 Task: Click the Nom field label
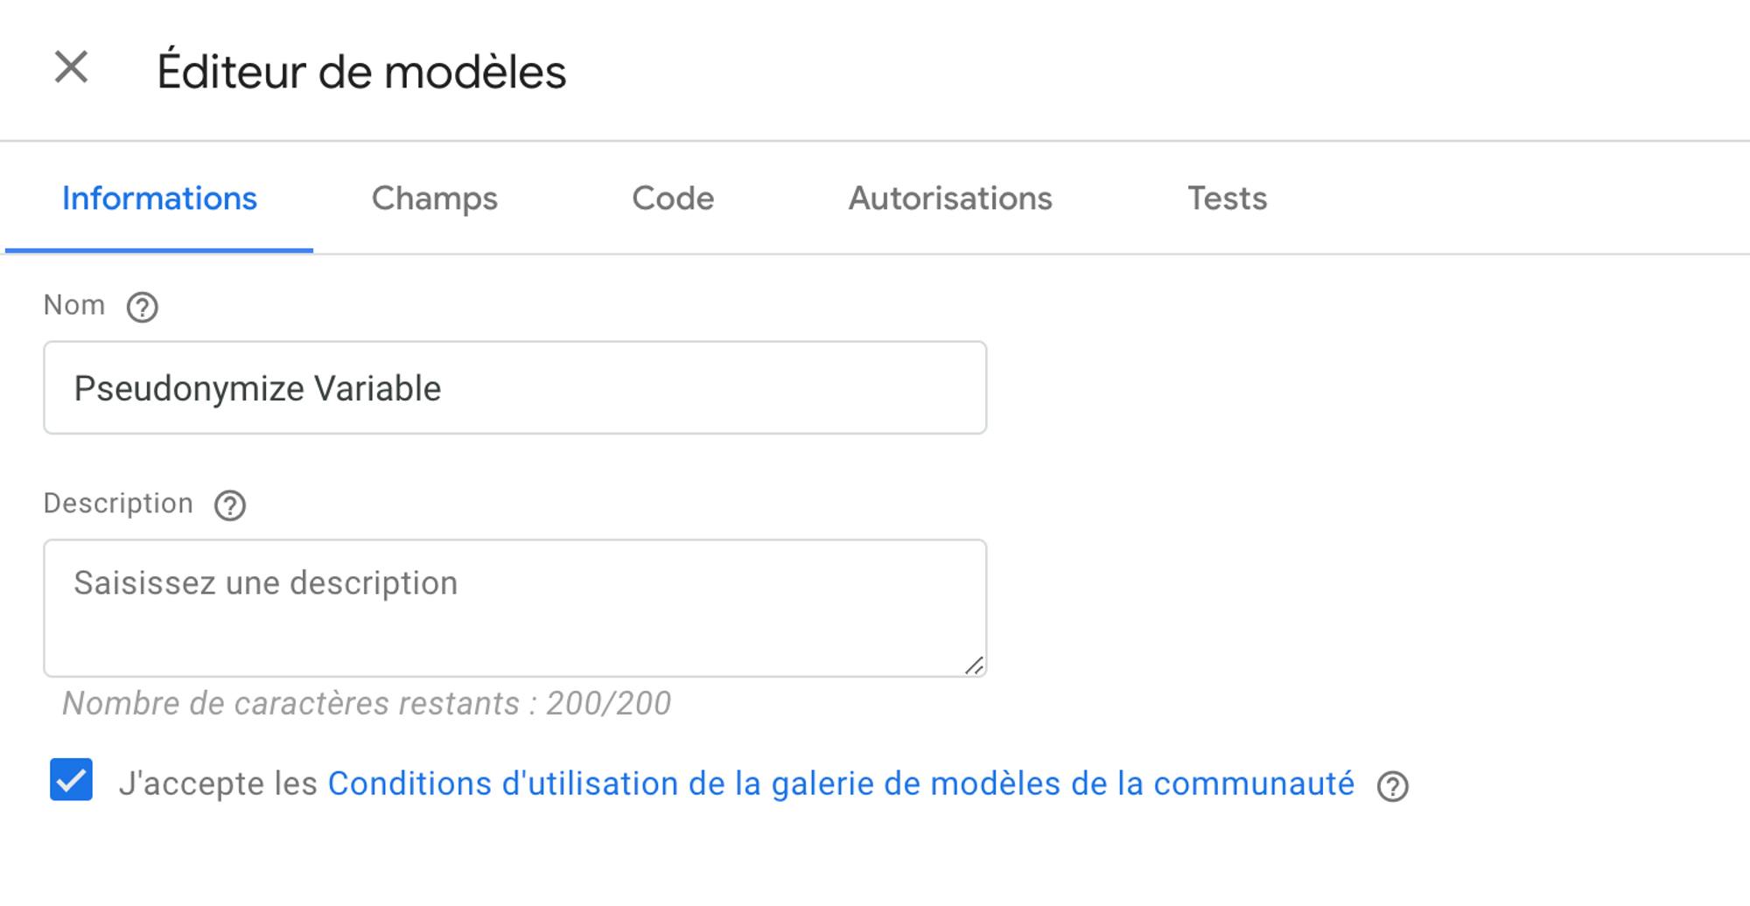(x=74, y=305)
